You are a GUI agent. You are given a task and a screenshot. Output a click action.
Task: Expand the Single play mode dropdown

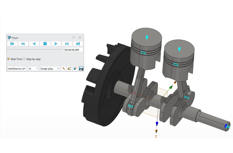[x=49, y=68]
